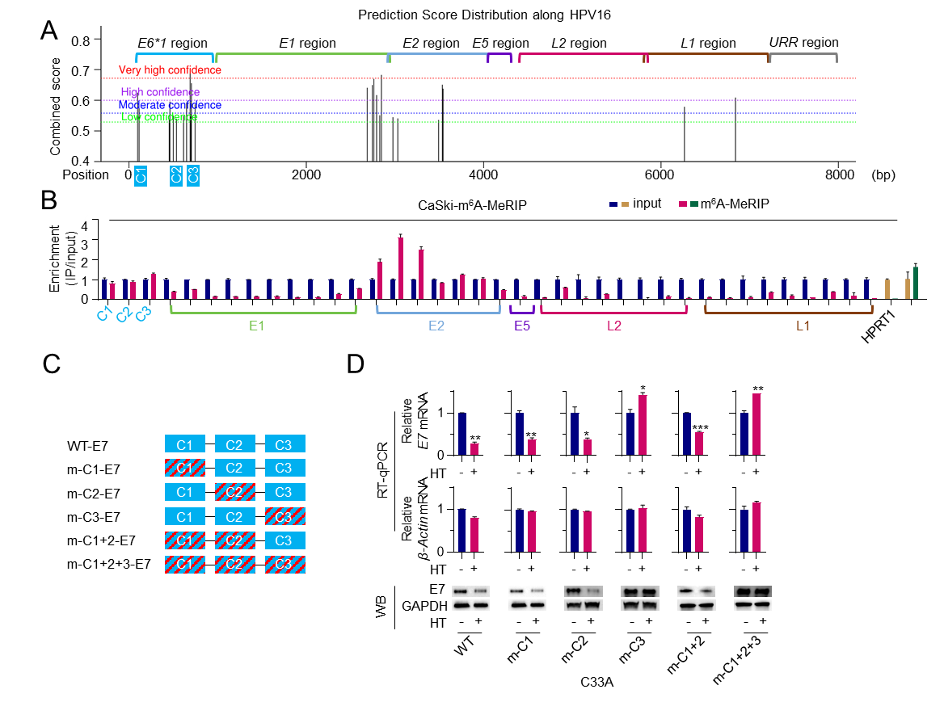Click the solid blue C1 box in the first row
This screenshot has height=702, width=944.
(185, 444)
